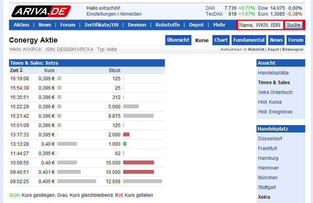
Task: Click the Suche button
Action: pos(294,25)
